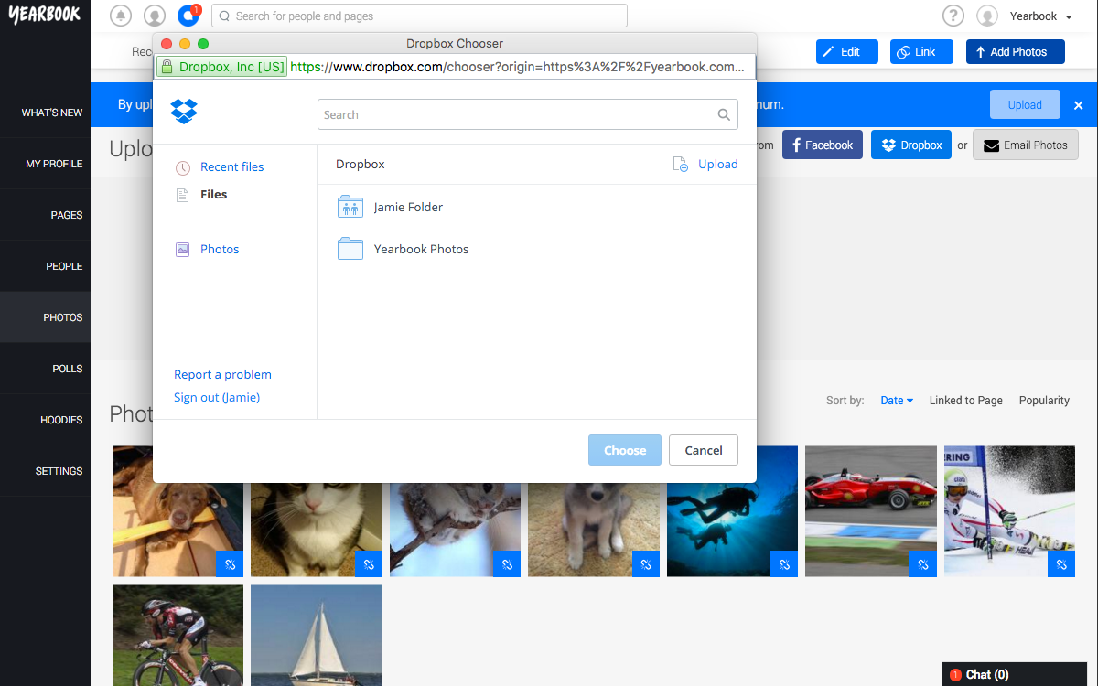Open the cat photo thumbnail
The image size is (1098, 686).
317,511
